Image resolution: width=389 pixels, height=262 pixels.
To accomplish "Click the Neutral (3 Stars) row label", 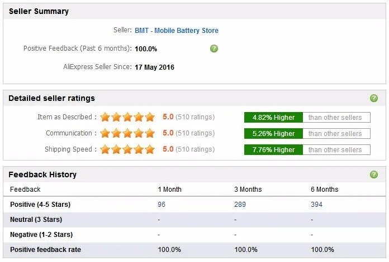I will (36, 220).
